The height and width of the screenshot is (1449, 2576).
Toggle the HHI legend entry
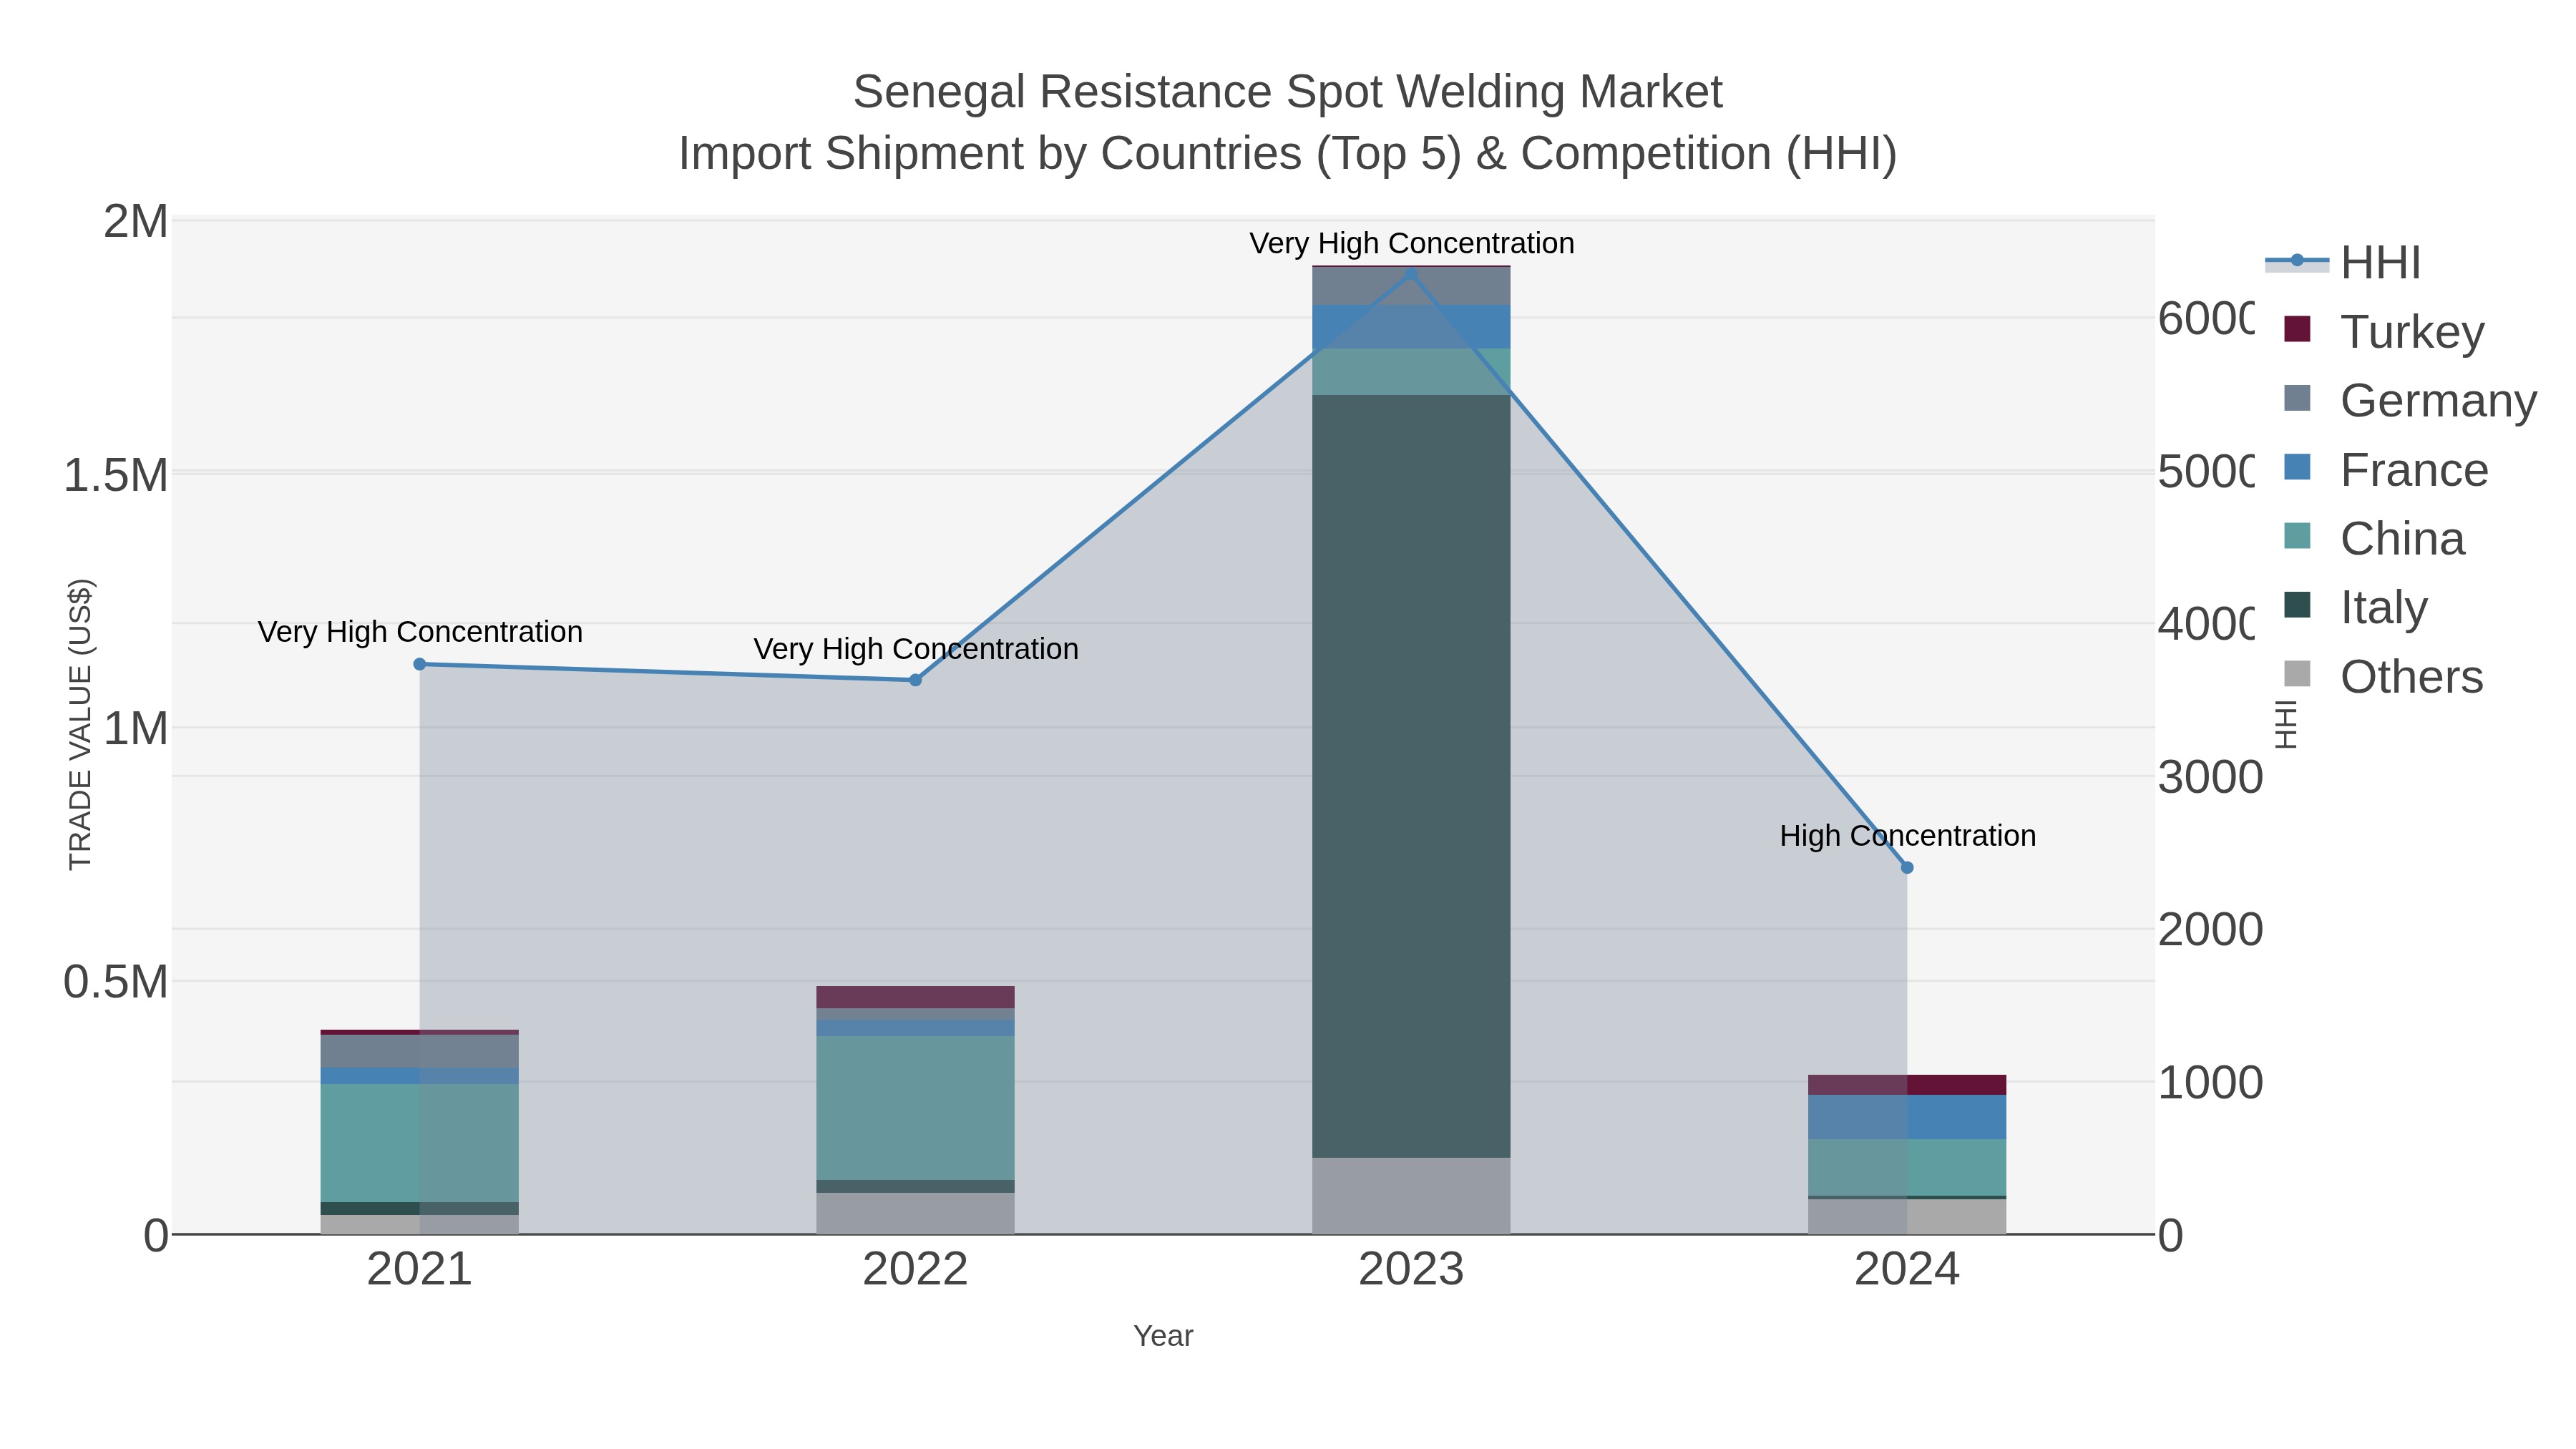2343,262
